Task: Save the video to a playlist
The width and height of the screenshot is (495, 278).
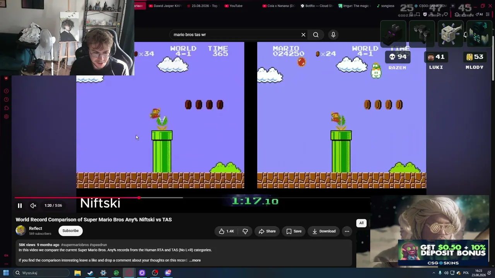Action: (x=294, y=231)
